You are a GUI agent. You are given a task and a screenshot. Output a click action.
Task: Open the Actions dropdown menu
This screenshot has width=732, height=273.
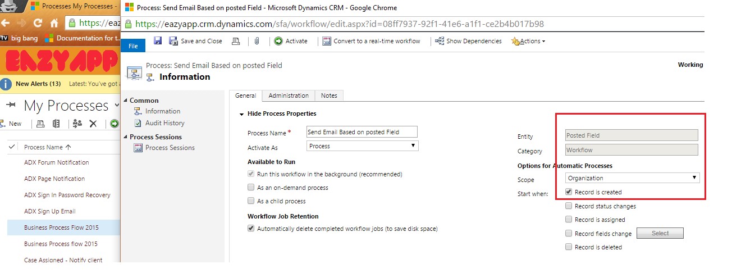click(x=528, y=41)
